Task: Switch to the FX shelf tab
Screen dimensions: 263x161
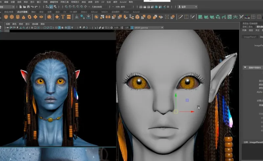Action: tap(64, 12)
